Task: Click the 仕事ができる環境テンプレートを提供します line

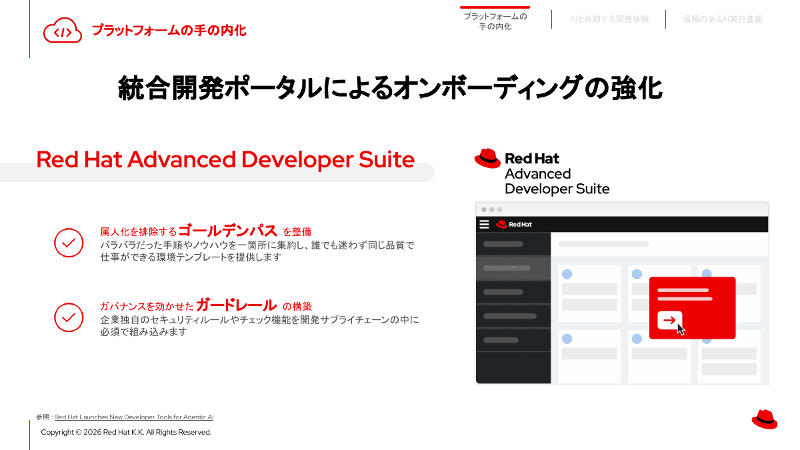Action: [191, 257]
